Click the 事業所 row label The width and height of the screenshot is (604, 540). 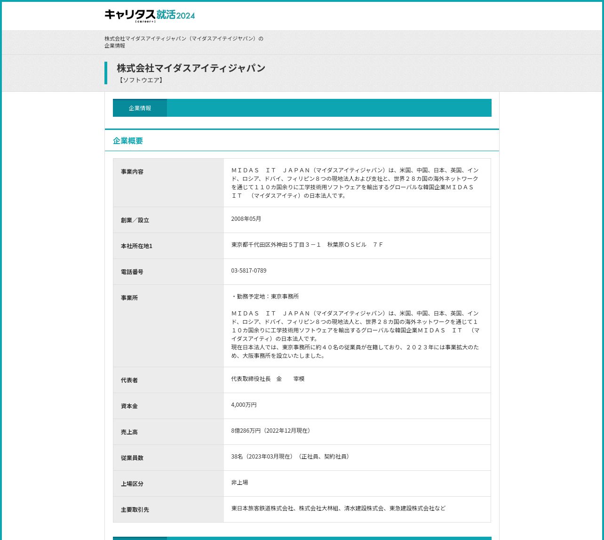coord(129,298)
